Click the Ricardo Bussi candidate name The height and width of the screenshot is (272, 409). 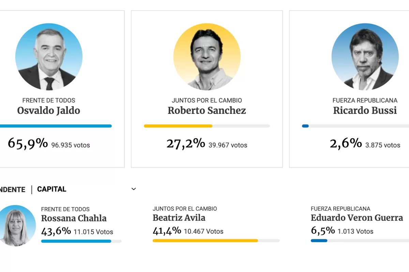click(x=365, y=111)
